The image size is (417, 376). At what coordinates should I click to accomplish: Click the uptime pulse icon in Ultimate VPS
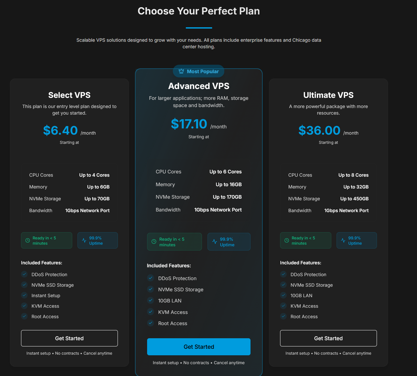click(x=343, y=240)
